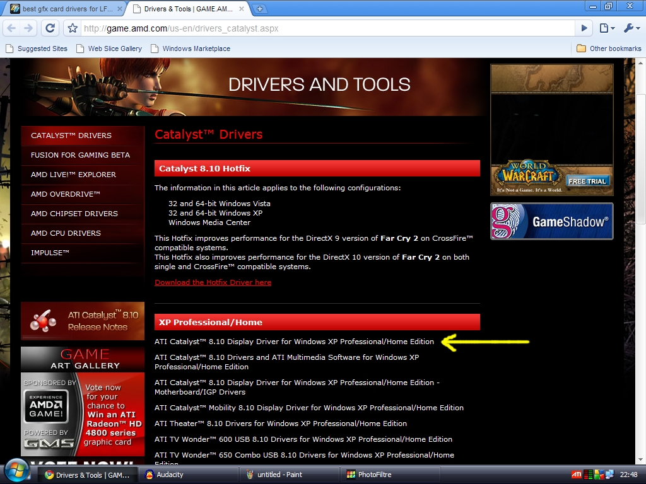Click the page scrollbar up arrow
646x484 pixels.
(x=641, y=63)
